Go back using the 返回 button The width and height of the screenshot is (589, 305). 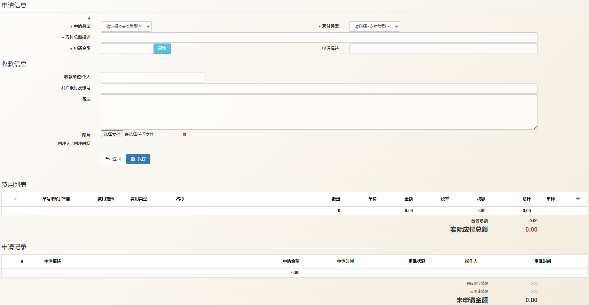(x=113, y=159)
